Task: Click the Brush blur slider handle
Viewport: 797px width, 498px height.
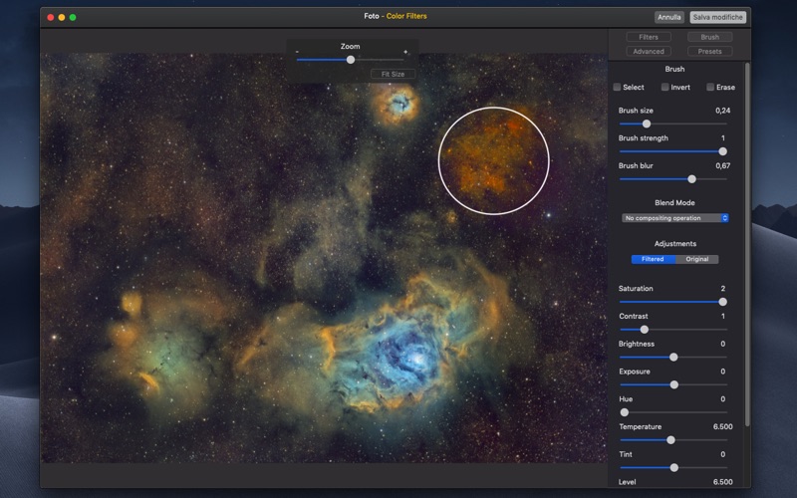Action: click(691, 179)
